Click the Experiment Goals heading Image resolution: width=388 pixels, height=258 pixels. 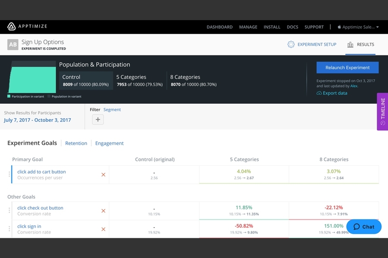pos(32,143)
